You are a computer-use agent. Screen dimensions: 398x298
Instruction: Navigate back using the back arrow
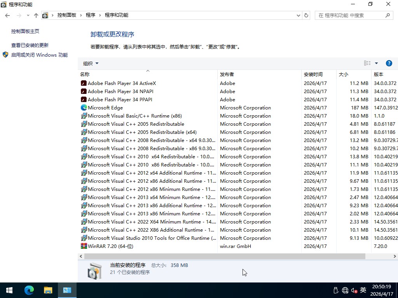[7, 15]
